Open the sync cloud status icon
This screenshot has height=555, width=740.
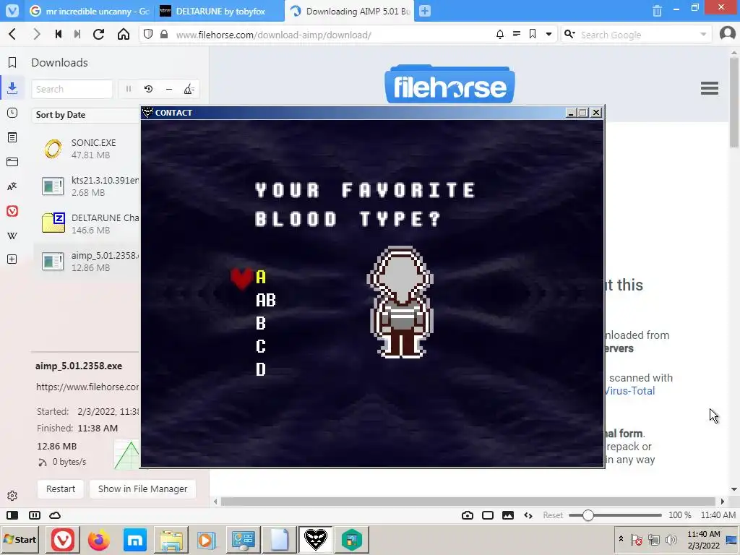click(x=55, y=515)
